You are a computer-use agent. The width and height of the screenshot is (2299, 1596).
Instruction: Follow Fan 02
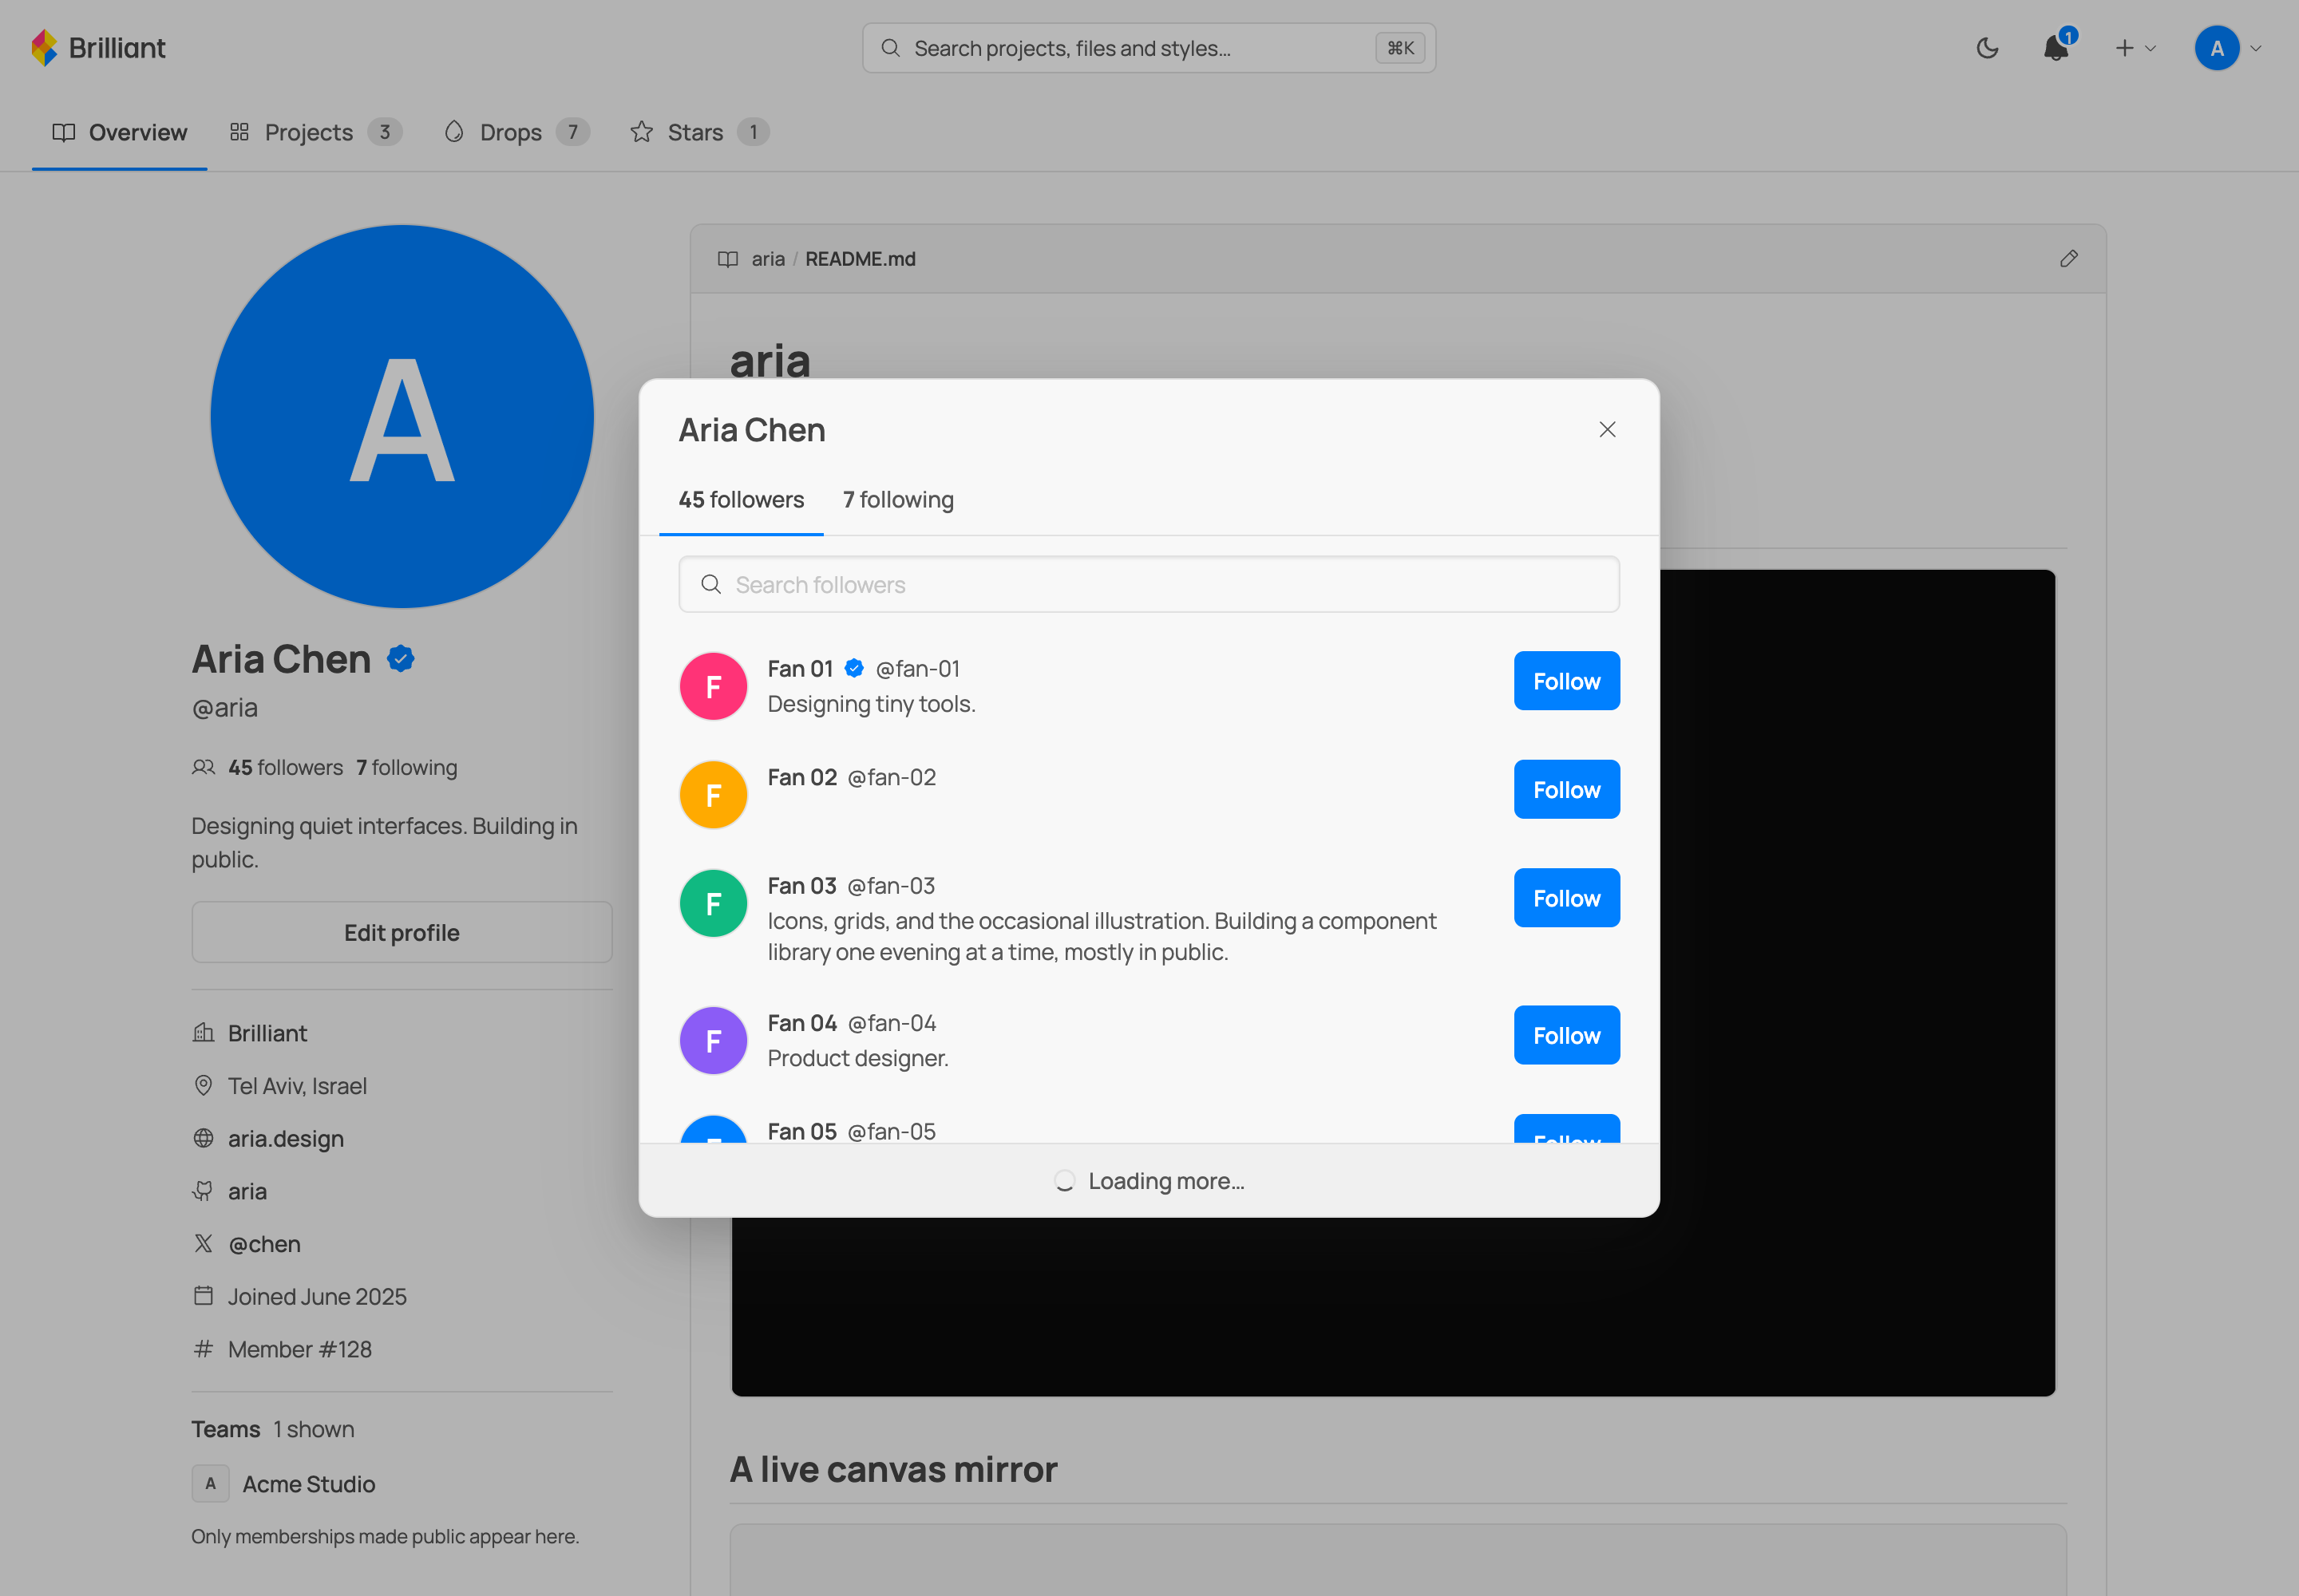click(1567, 789)
